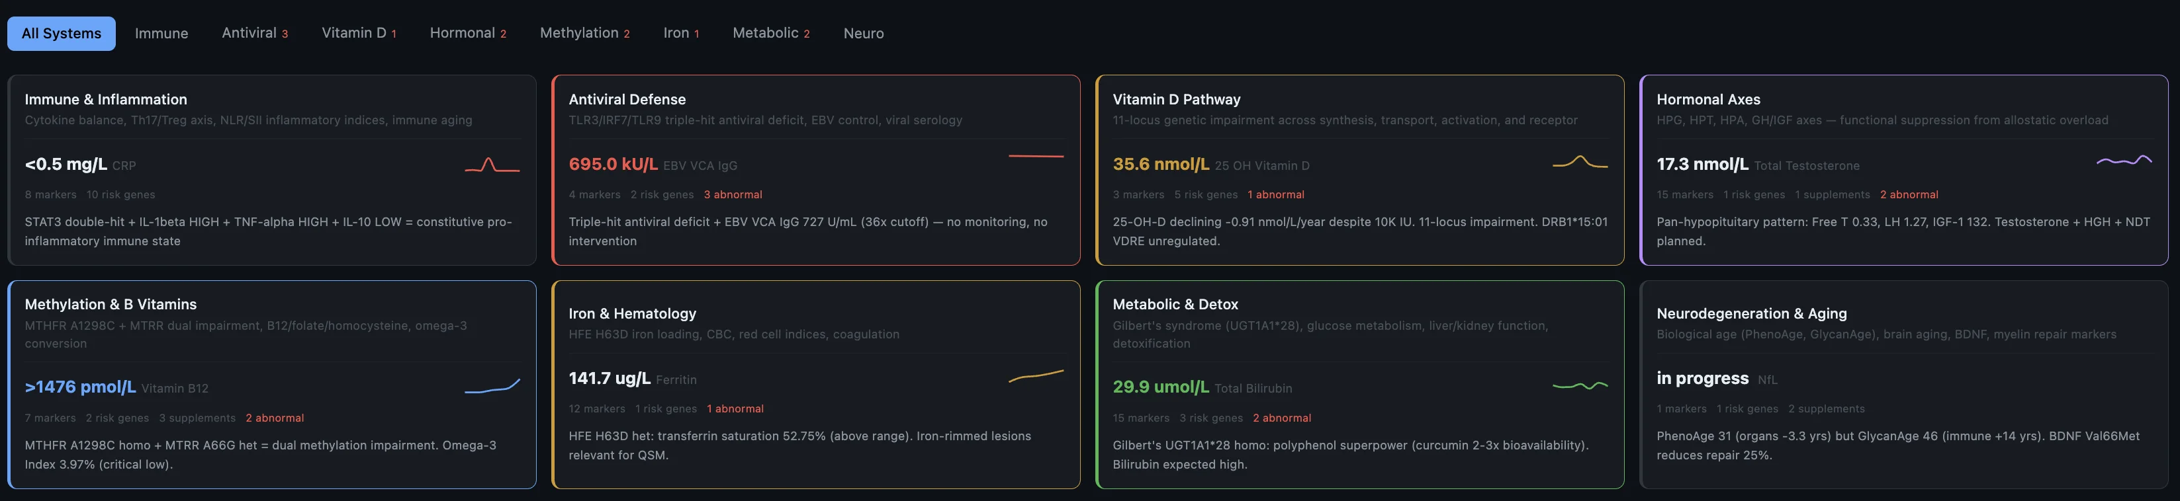Click the 141.7 ug/L Ferritin value
Image resolution: width=2180 pixels, height=501 pixels.
tap(610, 379)
